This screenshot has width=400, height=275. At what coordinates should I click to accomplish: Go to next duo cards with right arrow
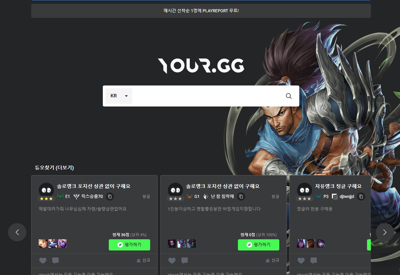[385, 232]
